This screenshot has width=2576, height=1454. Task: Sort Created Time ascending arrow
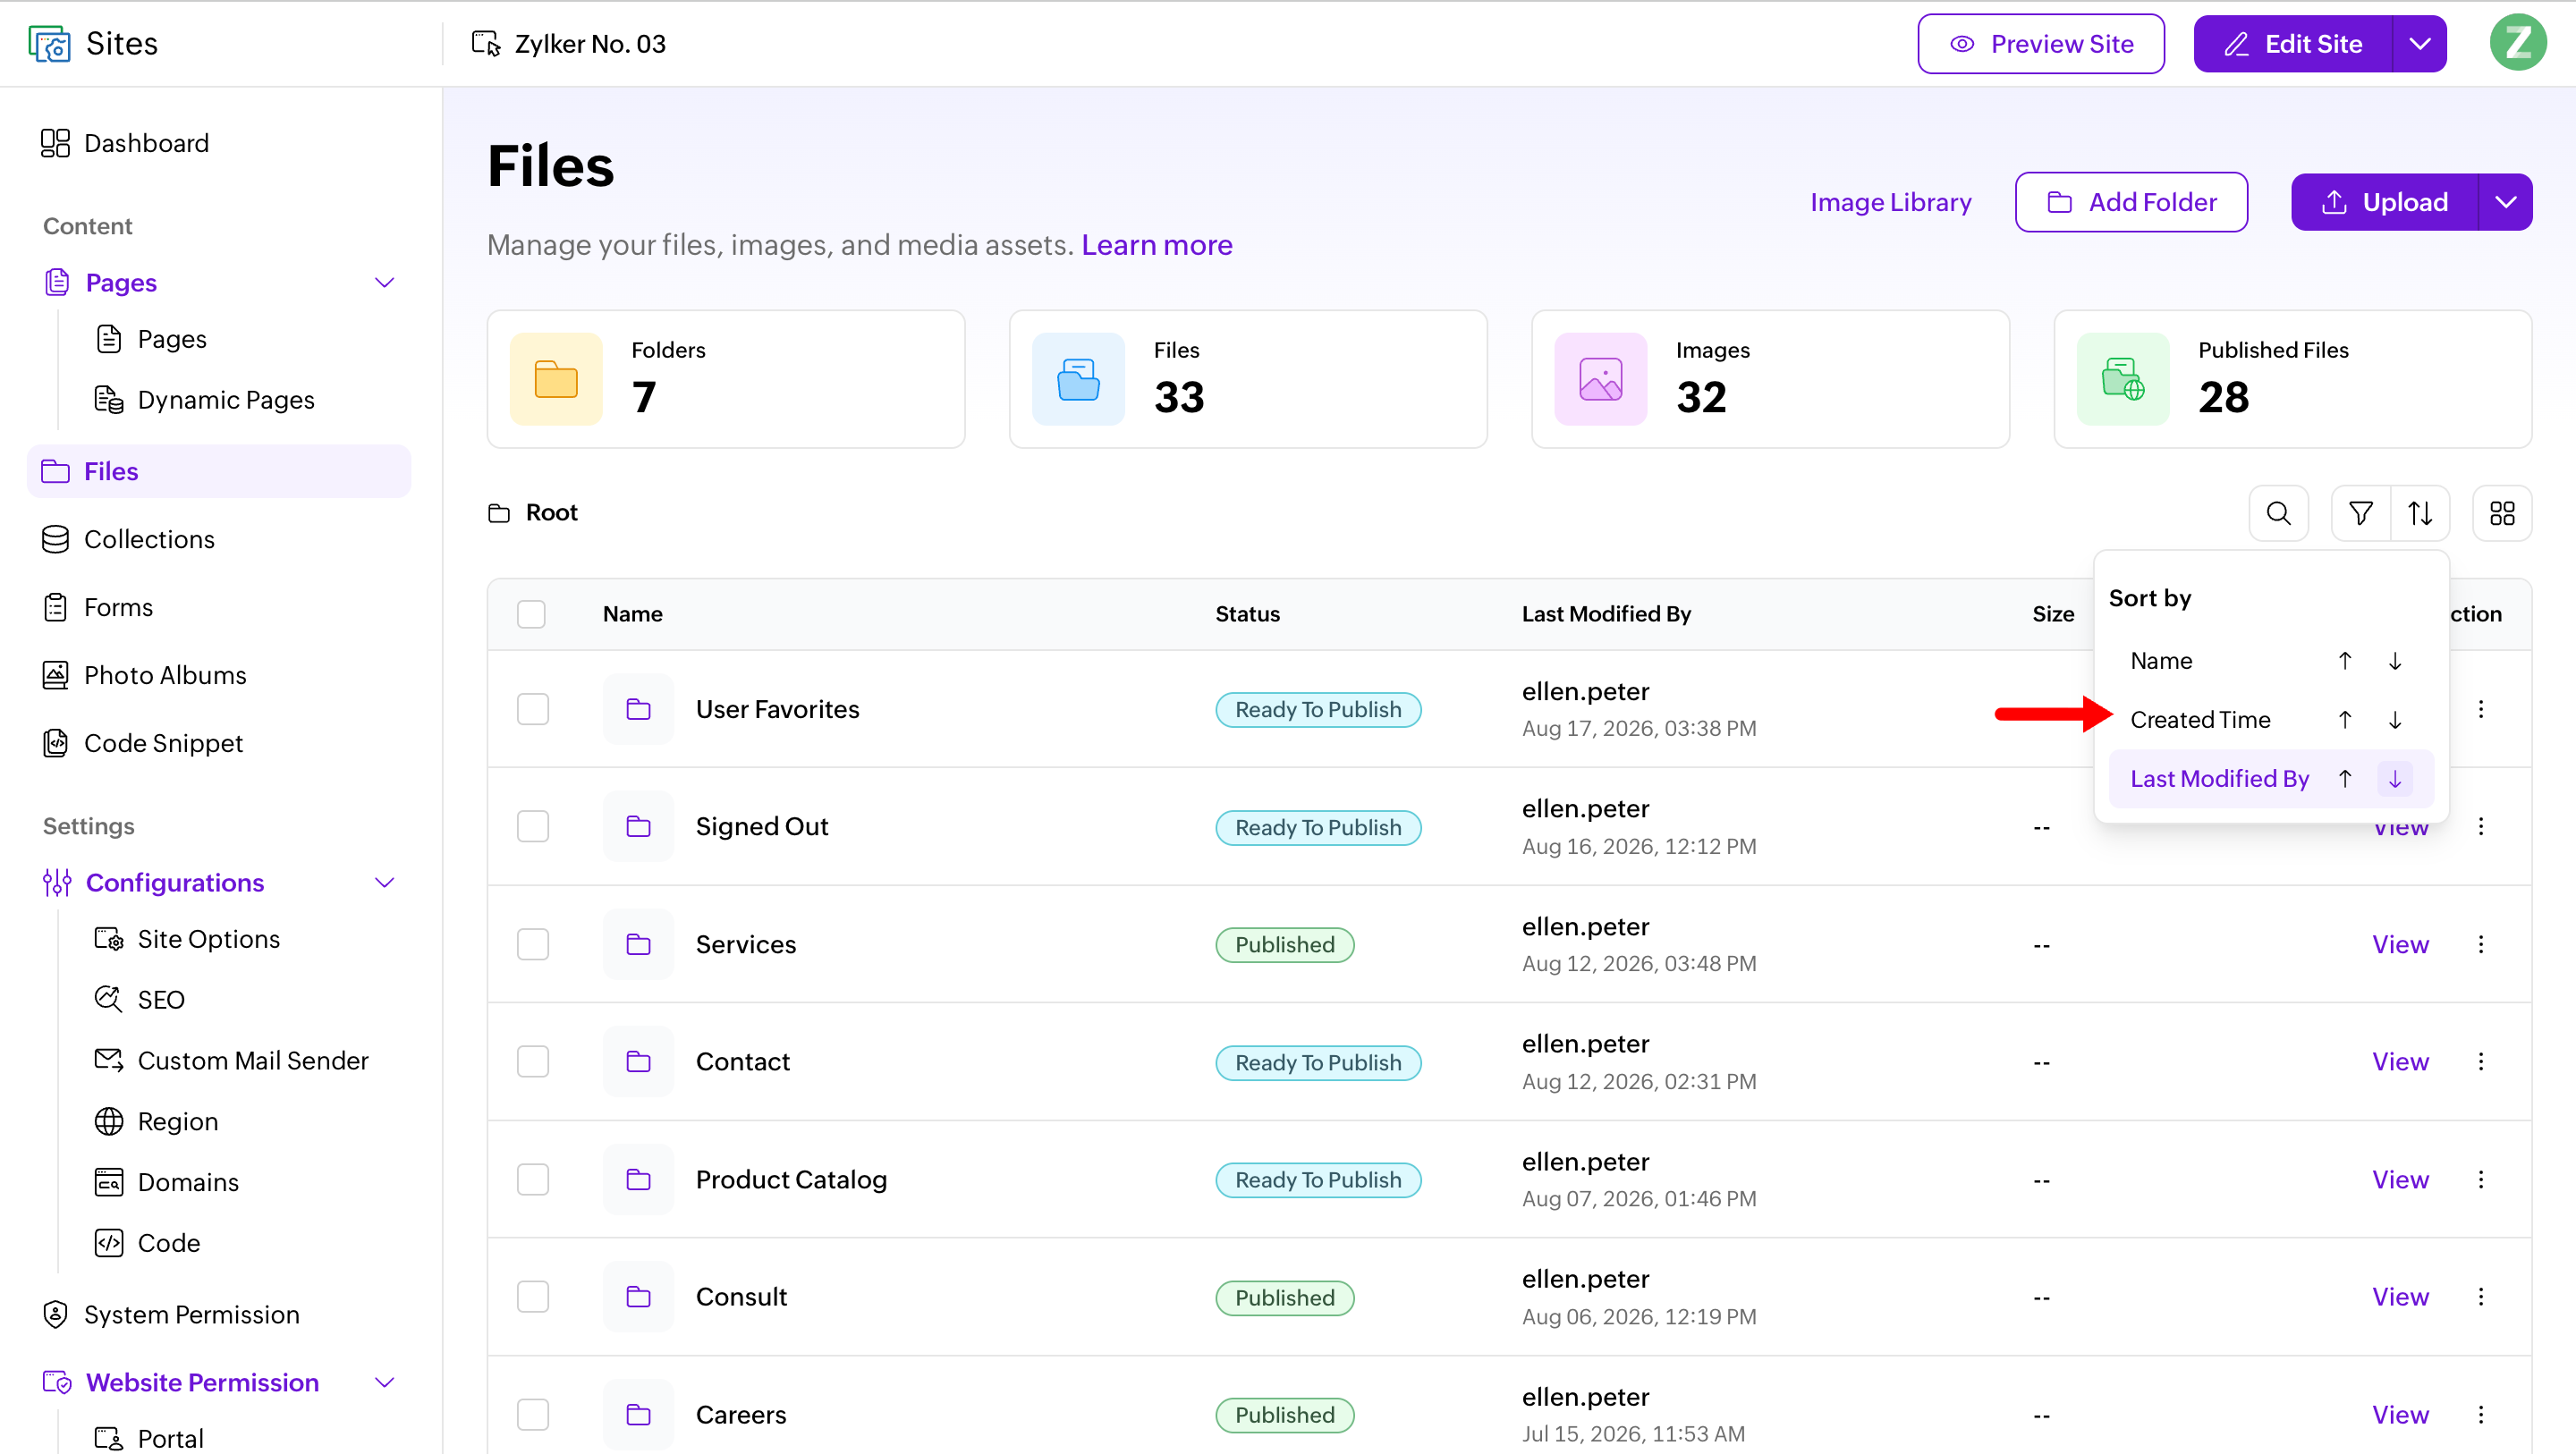coord(2344,720)
